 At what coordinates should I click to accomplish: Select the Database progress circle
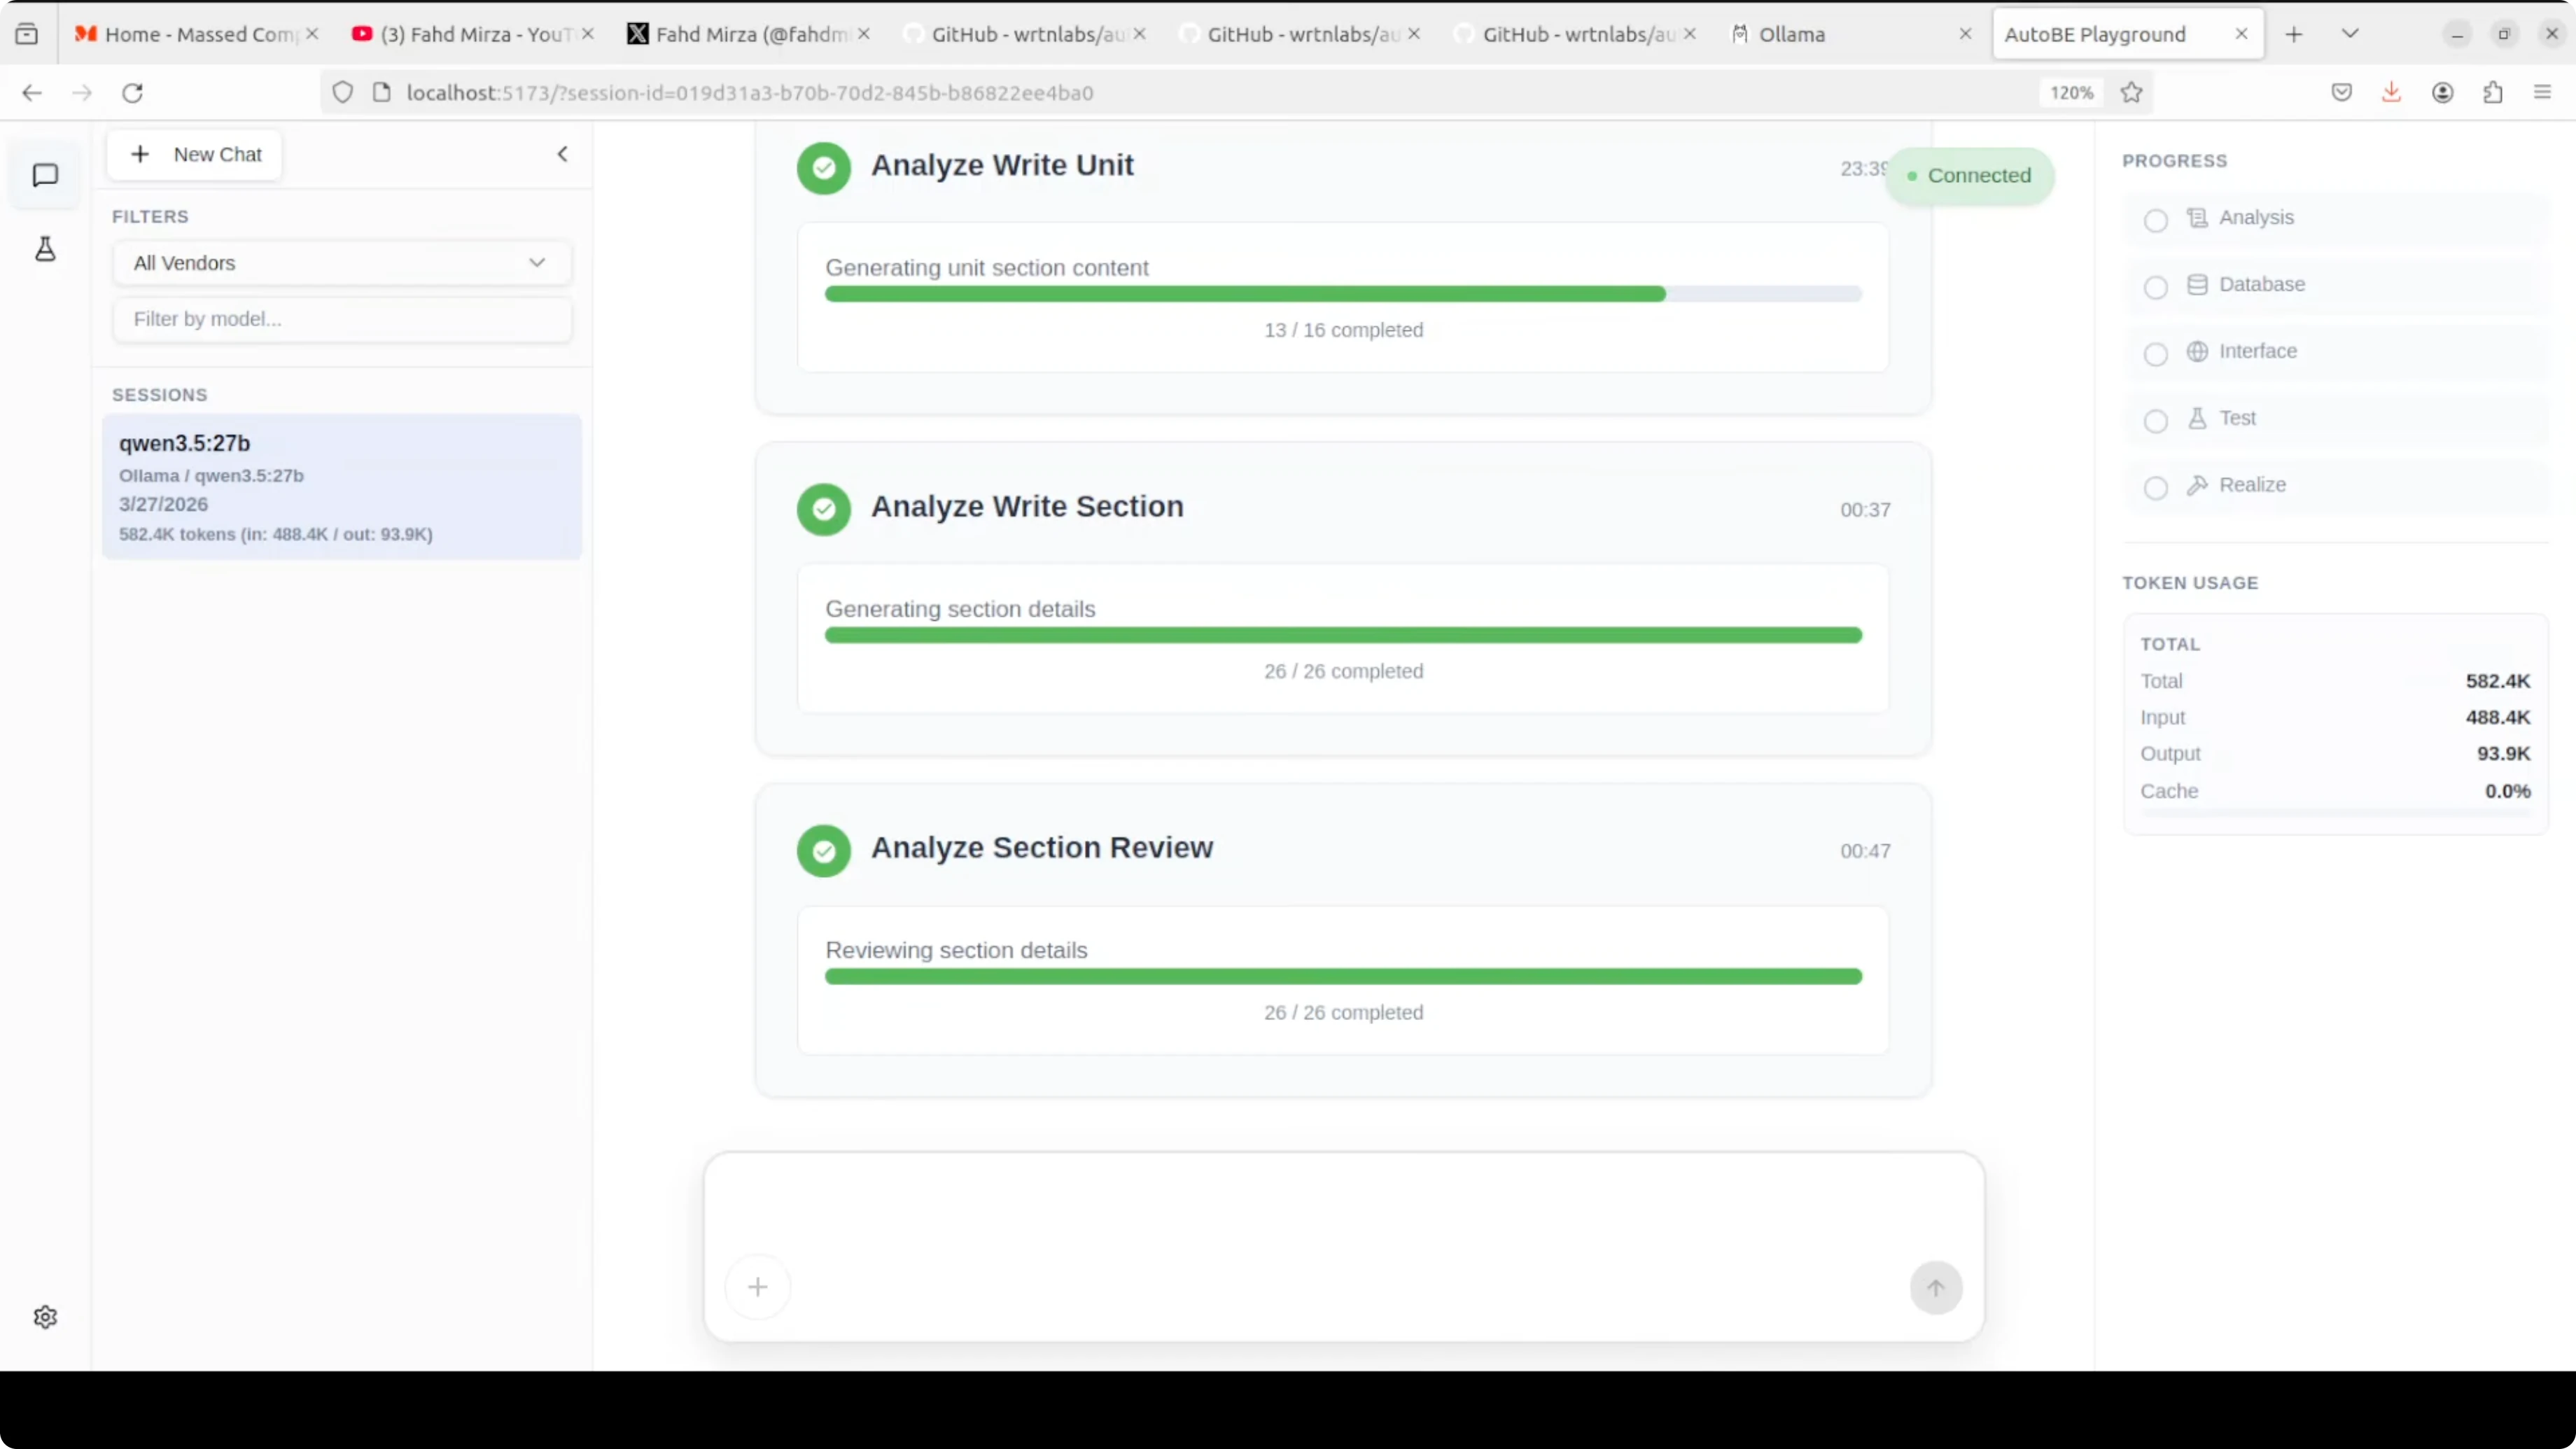tap(2156, 287)
